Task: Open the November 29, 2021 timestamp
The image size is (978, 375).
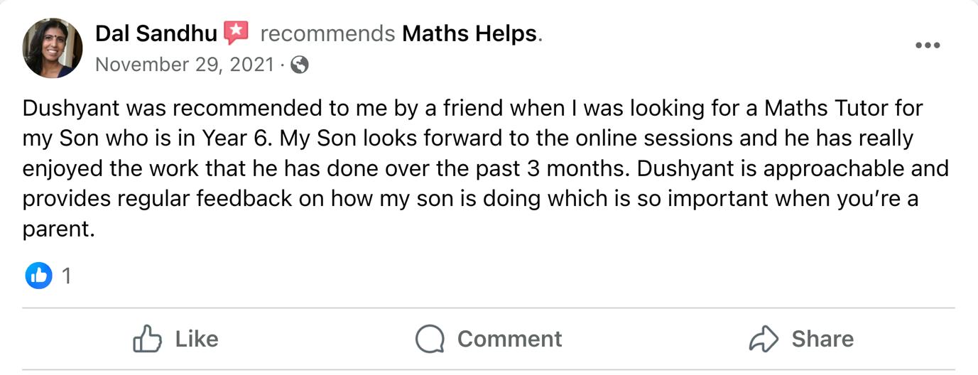Action: 185,65
